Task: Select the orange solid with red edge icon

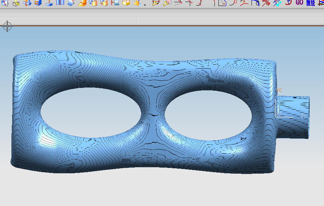Action: [x=82, y=3]
